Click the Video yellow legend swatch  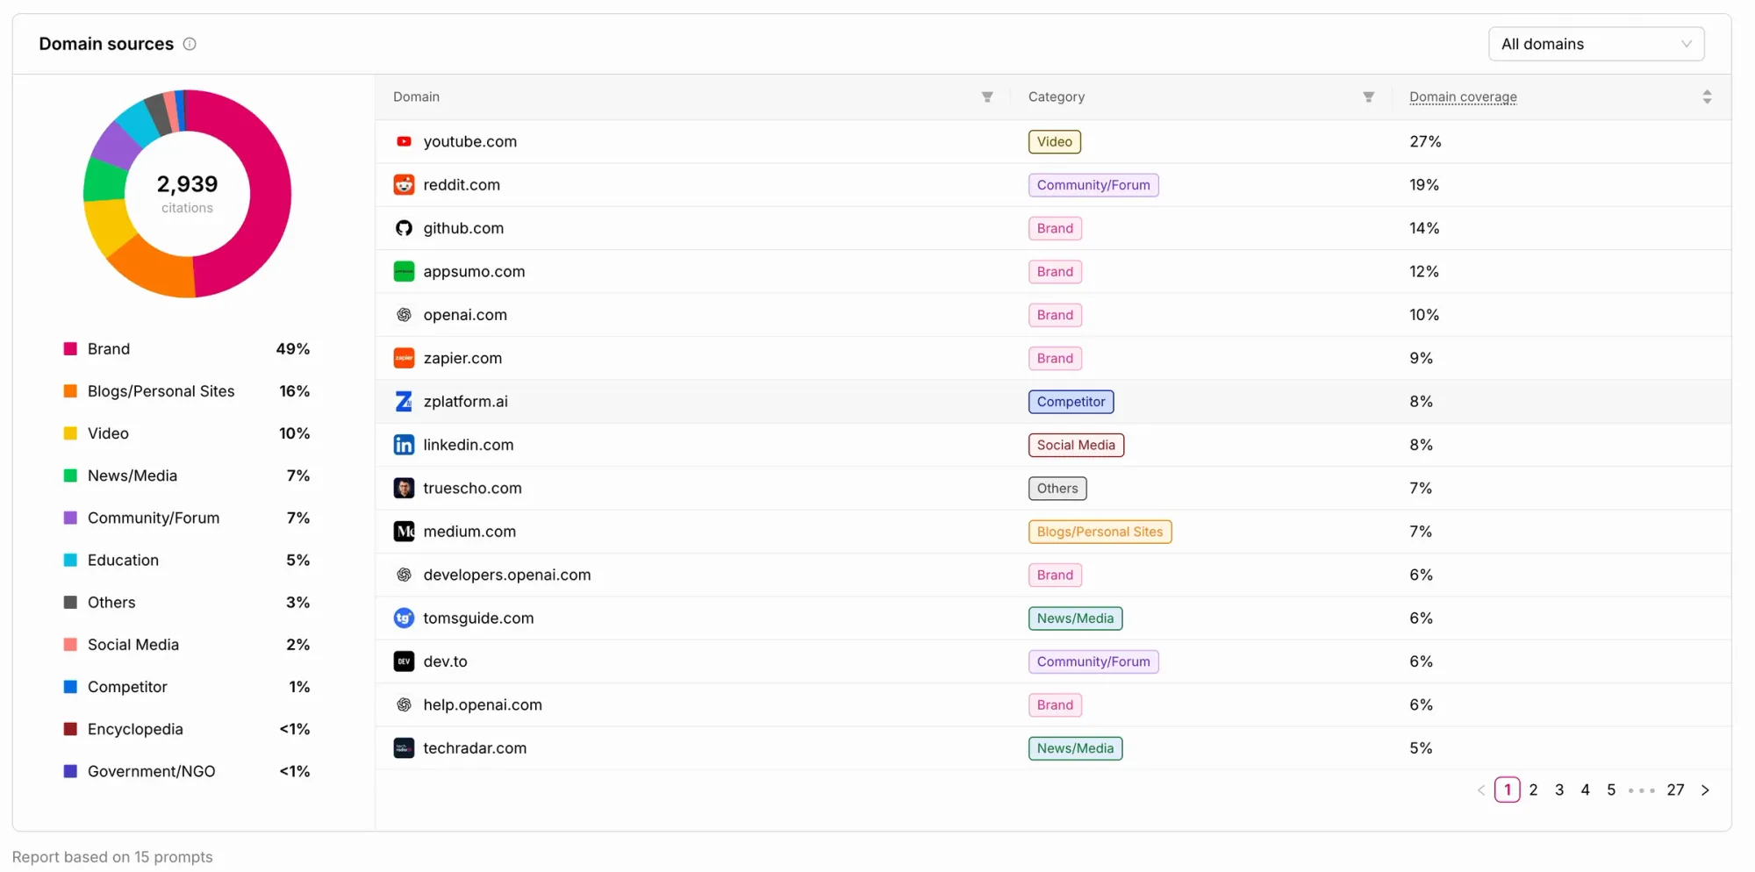pos(71,433)
